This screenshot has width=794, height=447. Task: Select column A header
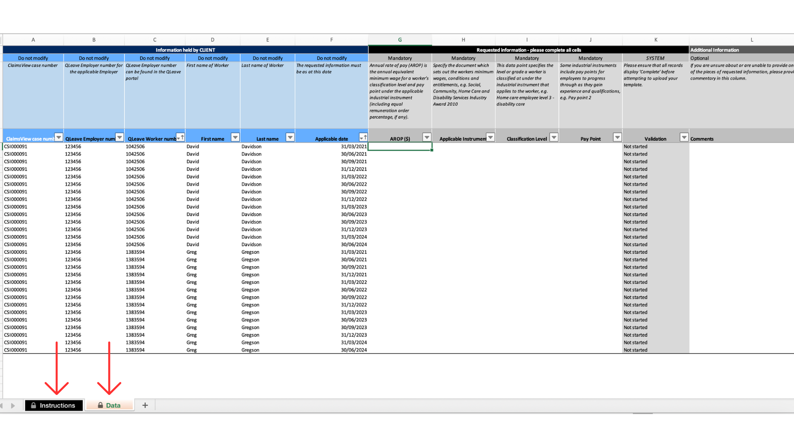[x=33, y=40]
